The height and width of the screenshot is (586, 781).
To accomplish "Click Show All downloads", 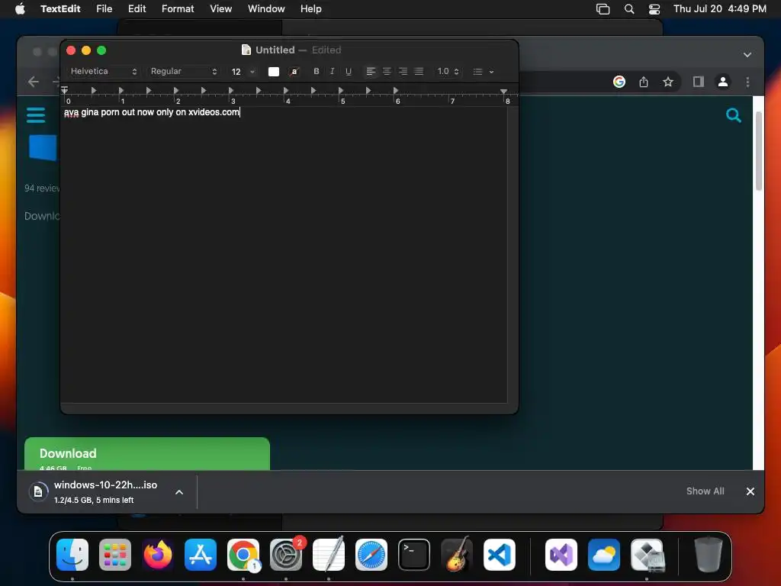I will 705,491.
